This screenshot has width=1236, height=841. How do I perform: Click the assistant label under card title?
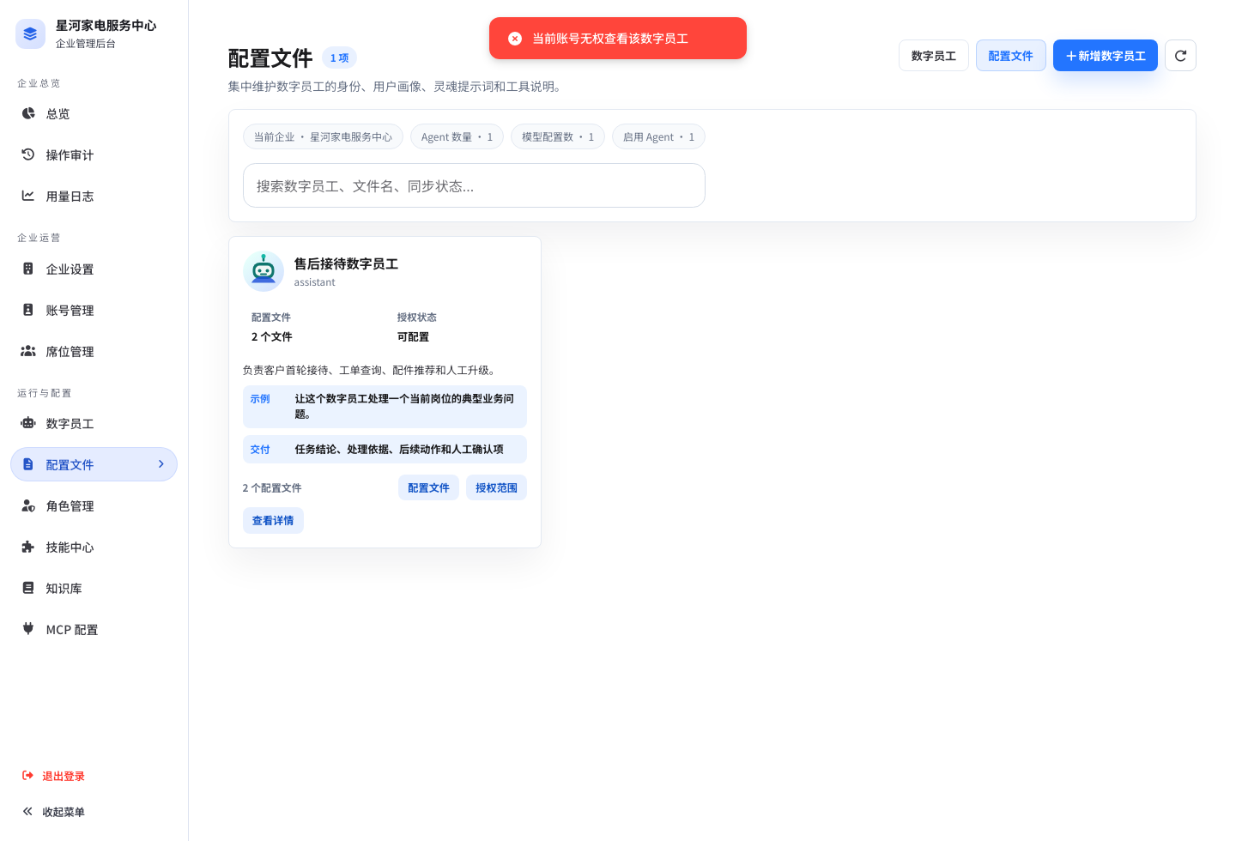coord(315,282)
